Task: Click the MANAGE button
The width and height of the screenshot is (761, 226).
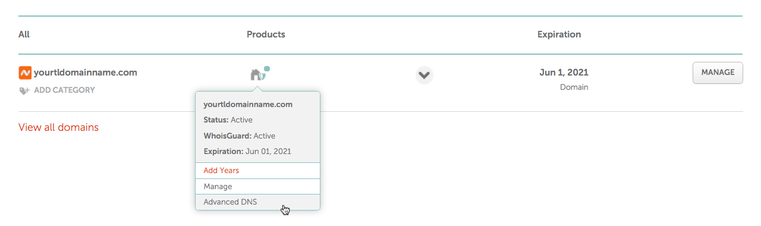Action: (718, 73)
